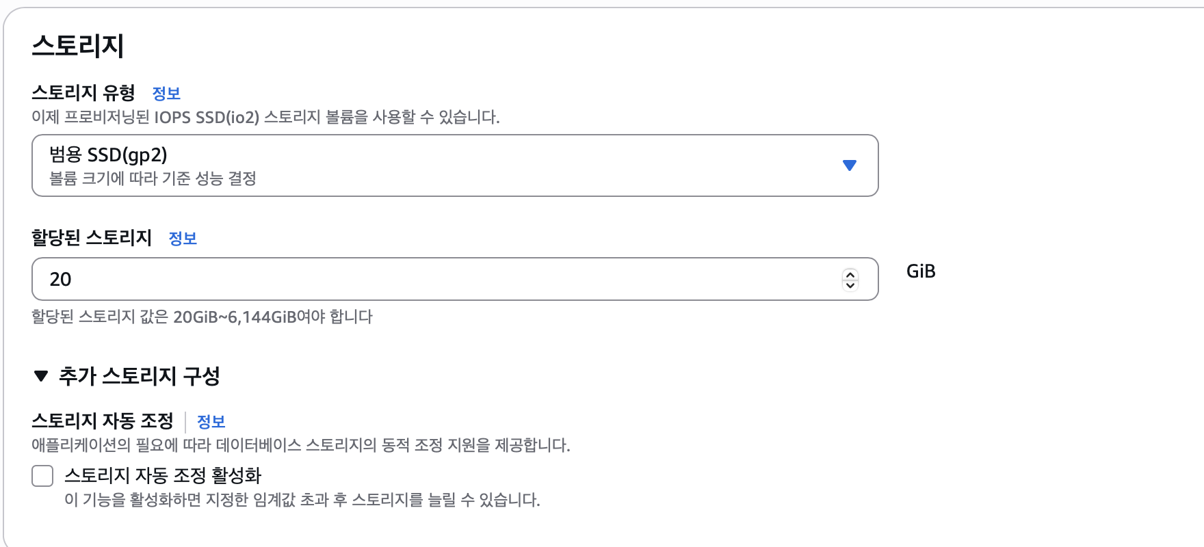This screenshot has width=1204, height=547.
Task: Collapse 추가 스토리지 구성 using its triangle
Action: coord(41,376)
